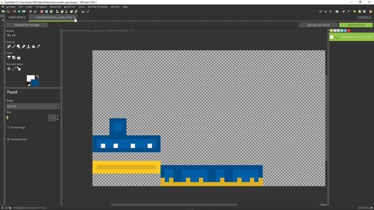This screenshot has width=374, height=210.
Task: Select the texture layer in the layers list
Action: 352,37
